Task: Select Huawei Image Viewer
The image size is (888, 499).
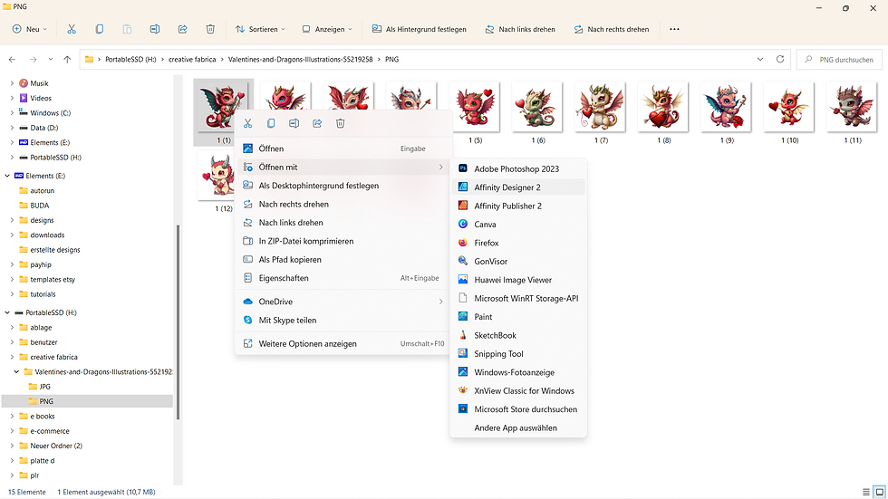Action: coord(518,280)
